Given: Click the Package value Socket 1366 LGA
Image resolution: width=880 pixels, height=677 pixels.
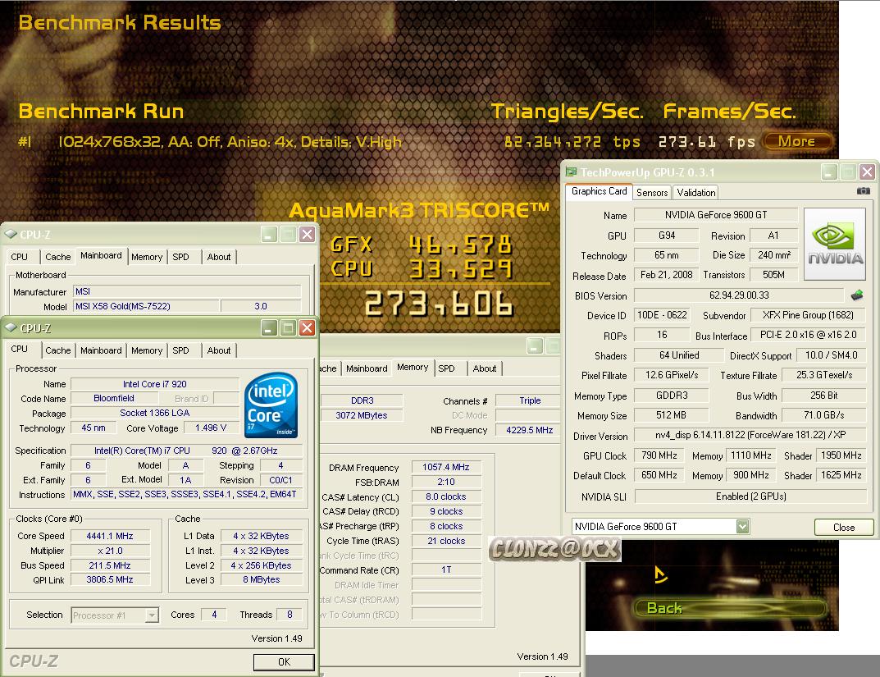Looking at the screenshot, I should coord(155,413).
